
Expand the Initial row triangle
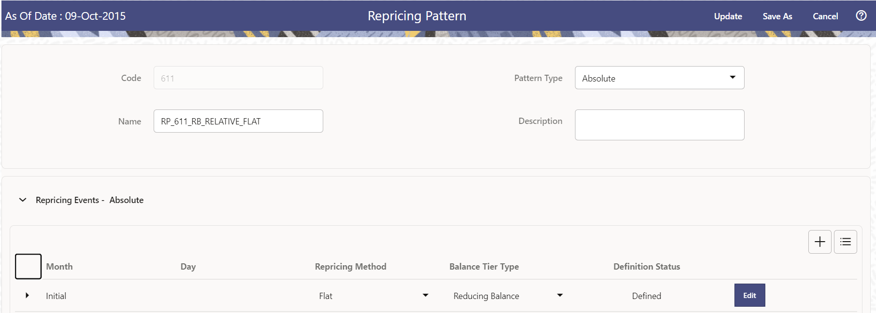27,295
